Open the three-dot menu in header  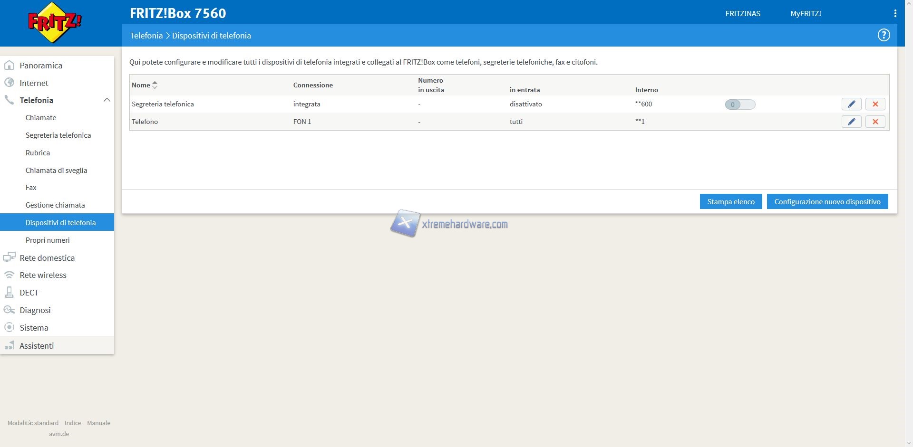tap(895, 14)
